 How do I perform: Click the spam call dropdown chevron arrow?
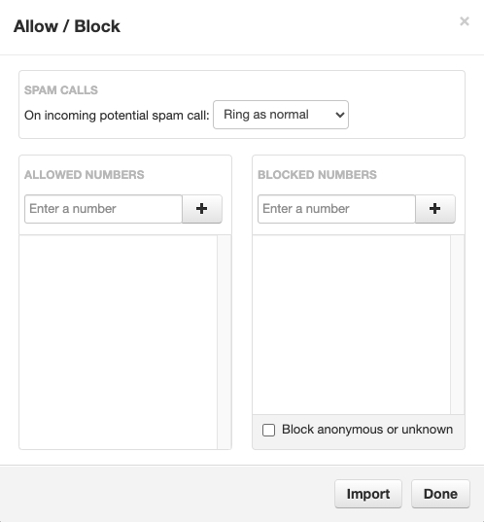coord(340,115)
